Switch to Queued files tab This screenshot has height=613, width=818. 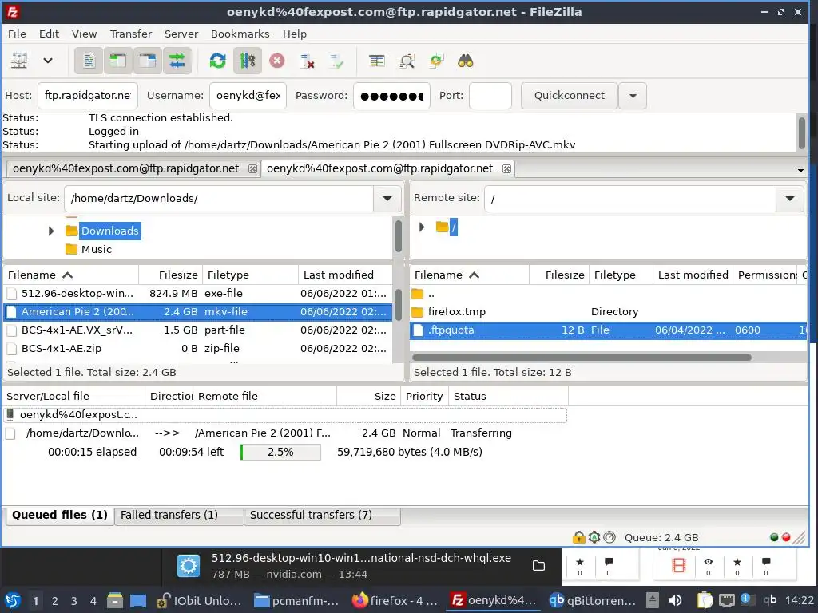click(59, 516)
